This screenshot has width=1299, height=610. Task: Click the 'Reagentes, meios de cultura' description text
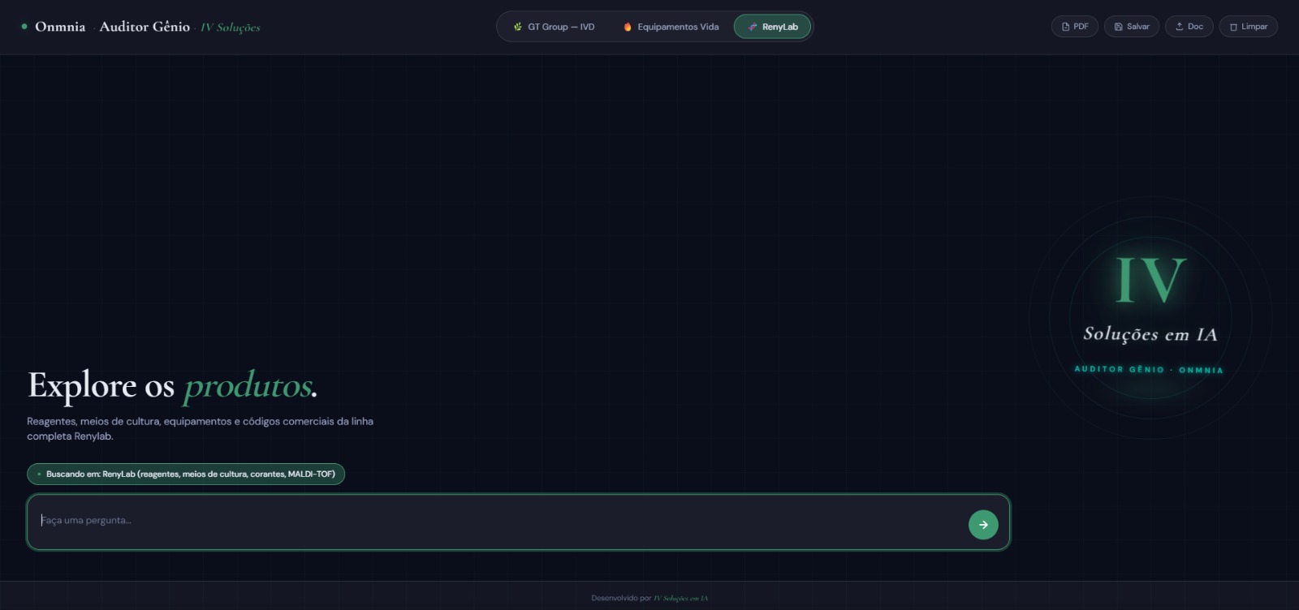coord(200,428)
